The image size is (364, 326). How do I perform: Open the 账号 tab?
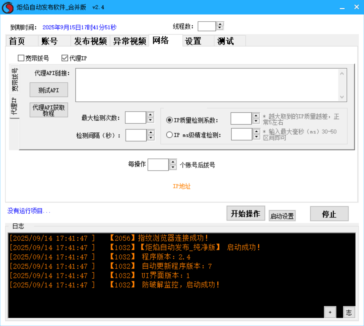click(x=50, y=41)
